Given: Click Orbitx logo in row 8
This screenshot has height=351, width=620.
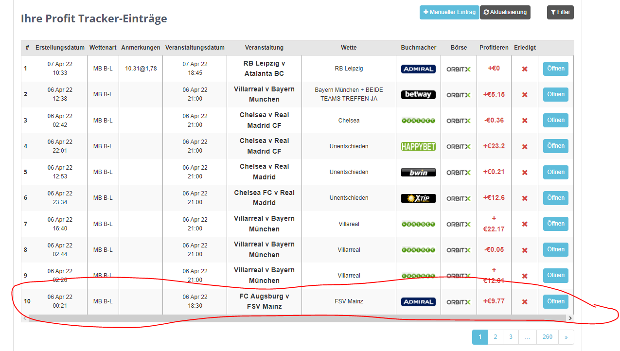Looking at the screenshot, I should (459, 250).
